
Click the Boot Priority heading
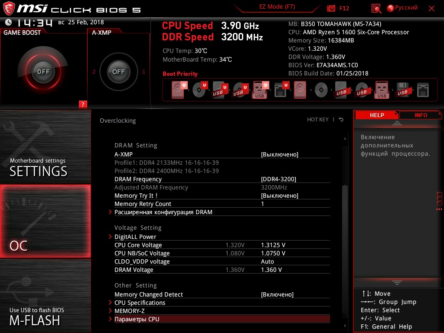pos(180,74)
